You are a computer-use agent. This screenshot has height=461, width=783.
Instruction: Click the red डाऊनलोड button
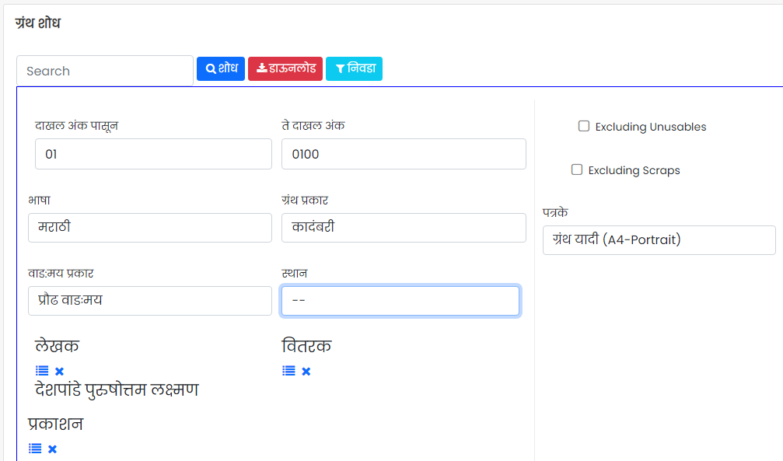tap(285, 68)
